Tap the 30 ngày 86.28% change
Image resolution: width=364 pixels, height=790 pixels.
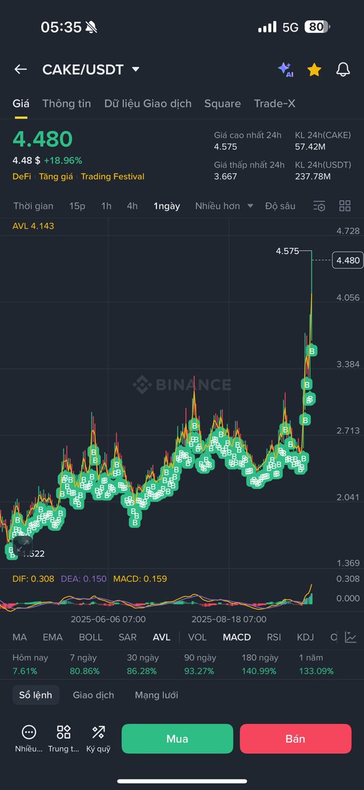coord(142,665)
